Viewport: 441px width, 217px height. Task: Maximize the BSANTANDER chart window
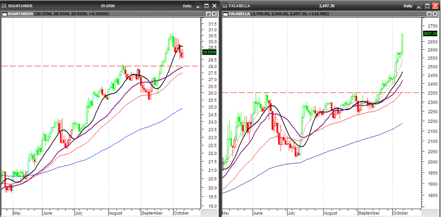tap(207, 6)
